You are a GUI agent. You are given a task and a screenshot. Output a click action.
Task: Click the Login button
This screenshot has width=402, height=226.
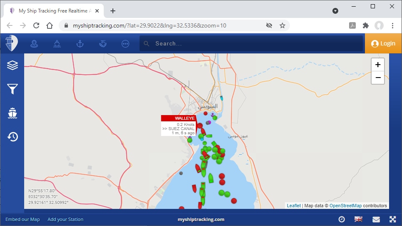pyautogui.click(x=383, y=43)
